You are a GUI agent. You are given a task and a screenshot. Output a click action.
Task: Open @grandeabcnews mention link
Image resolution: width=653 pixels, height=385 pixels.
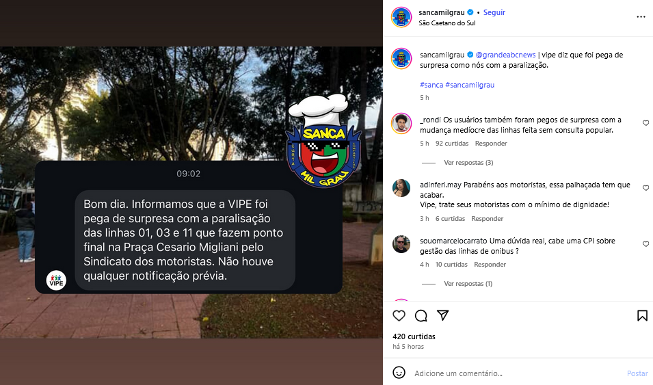tap(505, 55)
